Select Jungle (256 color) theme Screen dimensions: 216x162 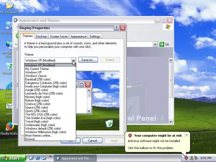(50, 90)
